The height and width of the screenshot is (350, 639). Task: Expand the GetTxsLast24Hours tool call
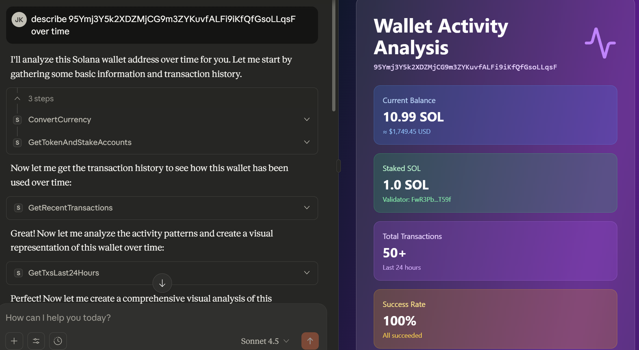pyautogui.click(x=162, y=273)
